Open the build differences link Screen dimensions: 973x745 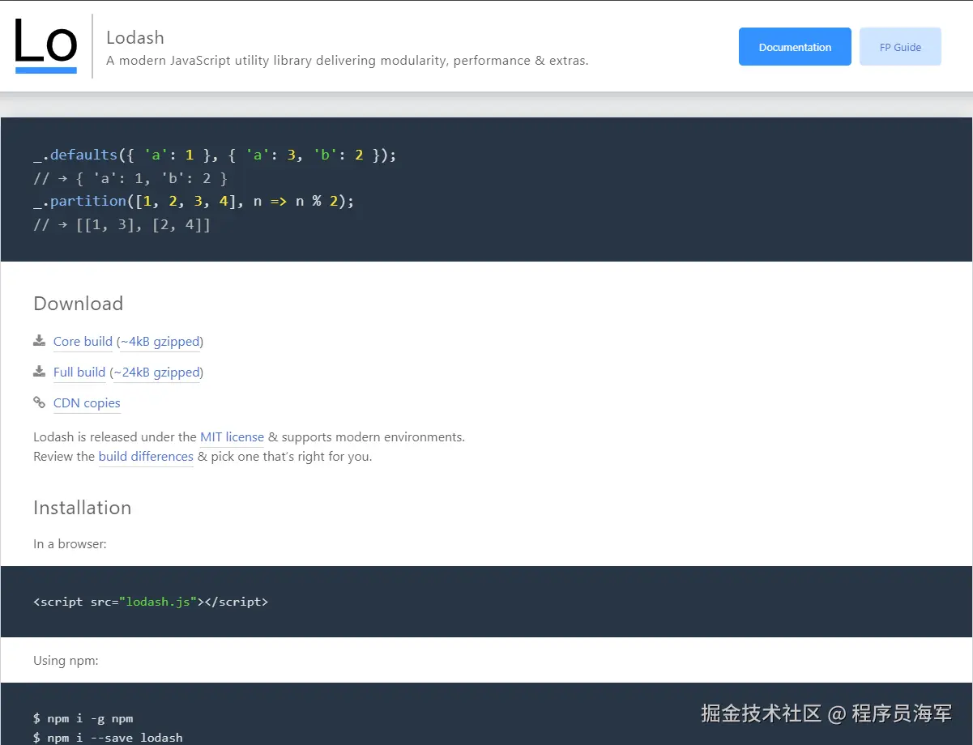[146, 457]
